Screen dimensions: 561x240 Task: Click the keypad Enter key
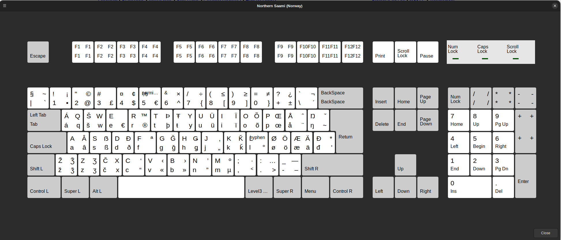(x=526, y=176)
